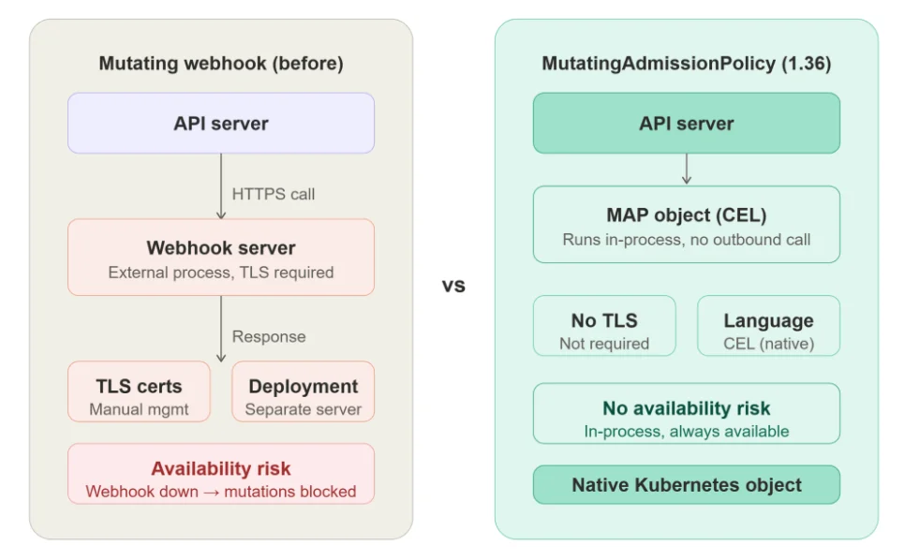Select the 'Manual mgmt' caption
Image resolution: width=905 pixels, height=560 pixels.
139,409
